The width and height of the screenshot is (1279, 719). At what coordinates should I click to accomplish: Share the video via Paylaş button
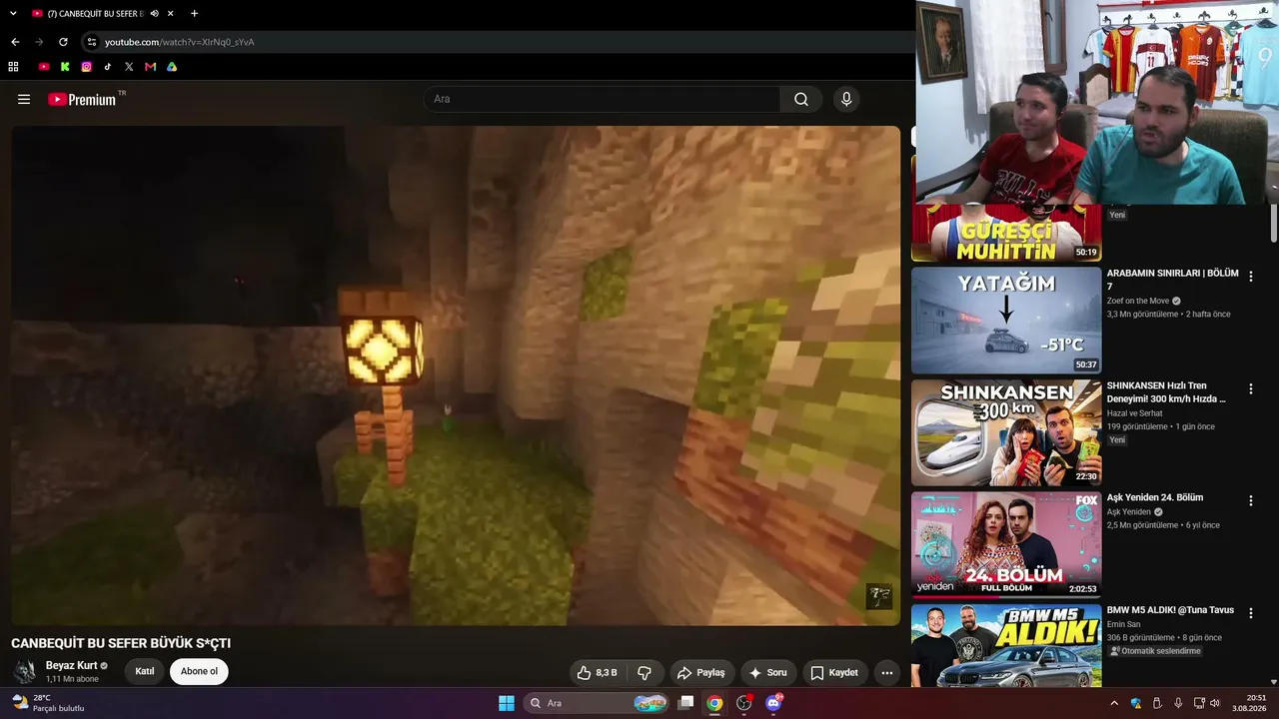point(700,673)
